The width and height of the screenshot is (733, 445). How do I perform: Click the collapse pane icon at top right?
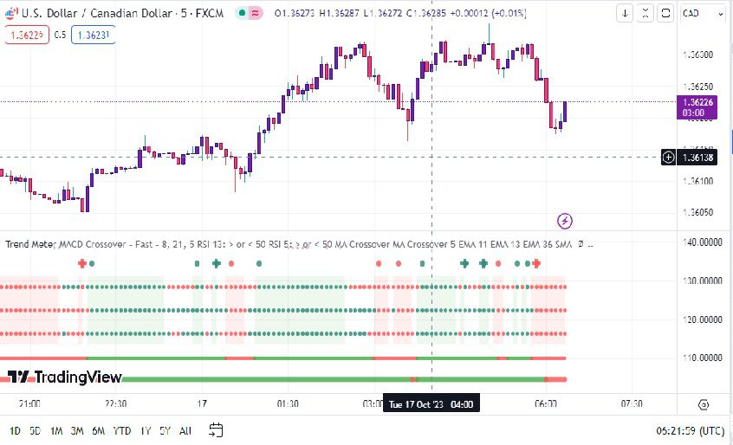coord(645,13)
